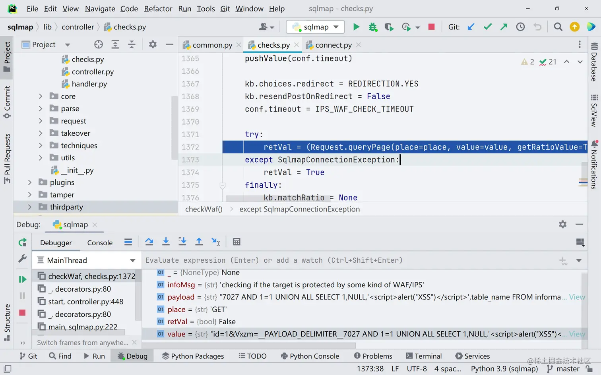Viewport: 601px width, 375px height.
Task: Open the Evaluate Expression calculator icon
Action: 237,242
